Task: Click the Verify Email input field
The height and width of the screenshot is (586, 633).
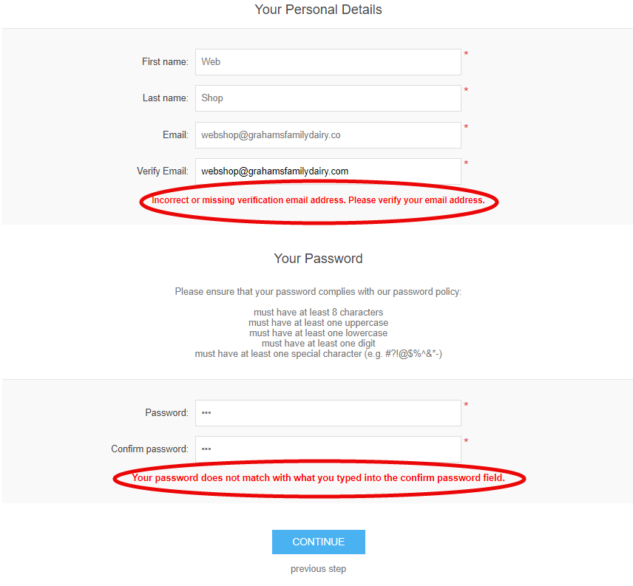Action: (328, 171)
